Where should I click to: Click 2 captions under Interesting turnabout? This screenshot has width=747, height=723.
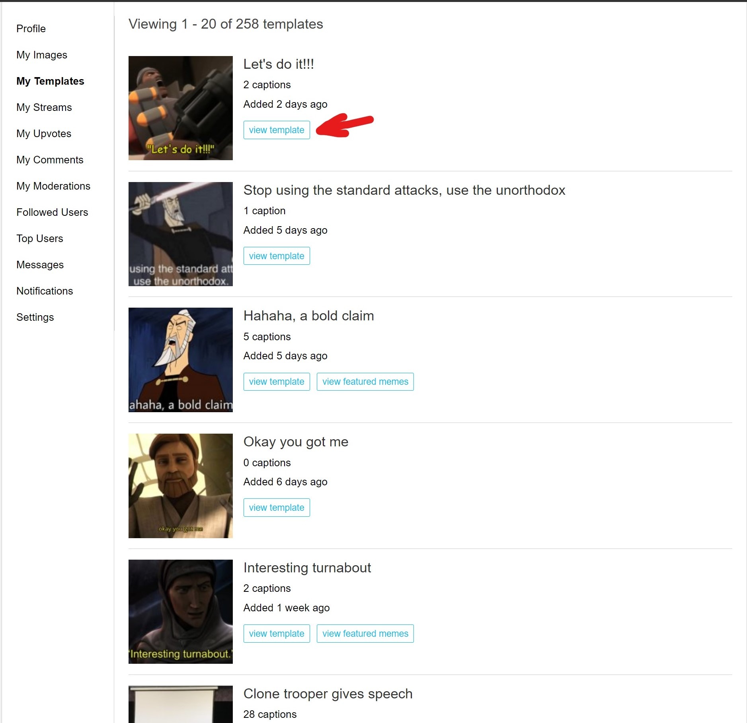[x=267, y=588]
